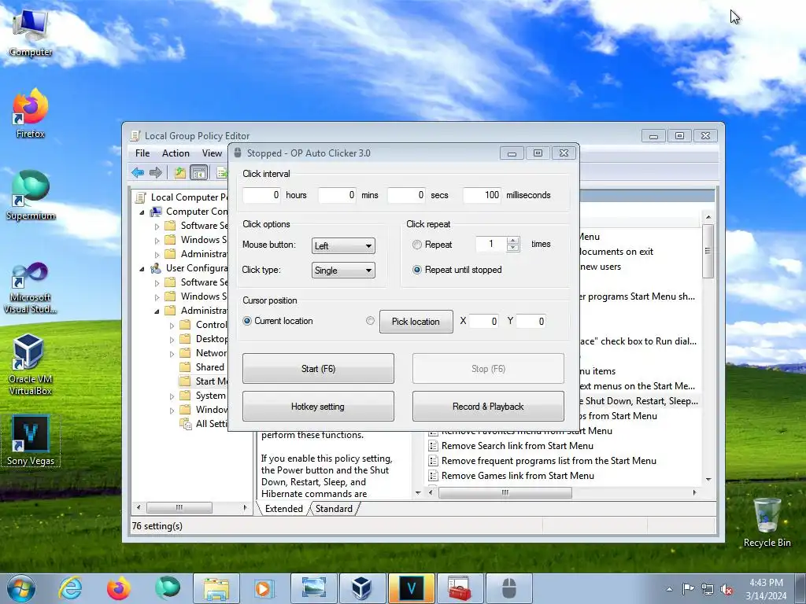Select the Pick location radio button
Screen dimensions: 806x604
click(370, 321)
